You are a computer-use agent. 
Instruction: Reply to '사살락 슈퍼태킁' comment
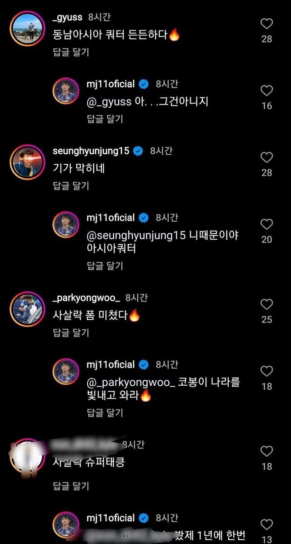pyautogui.click(x=71, y=486)
